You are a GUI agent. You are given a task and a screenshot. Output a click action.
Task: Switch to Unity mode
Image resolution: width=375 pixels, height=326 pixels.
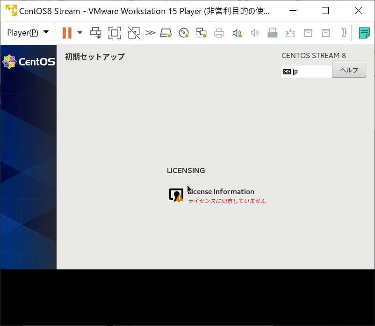click(134, 33)
